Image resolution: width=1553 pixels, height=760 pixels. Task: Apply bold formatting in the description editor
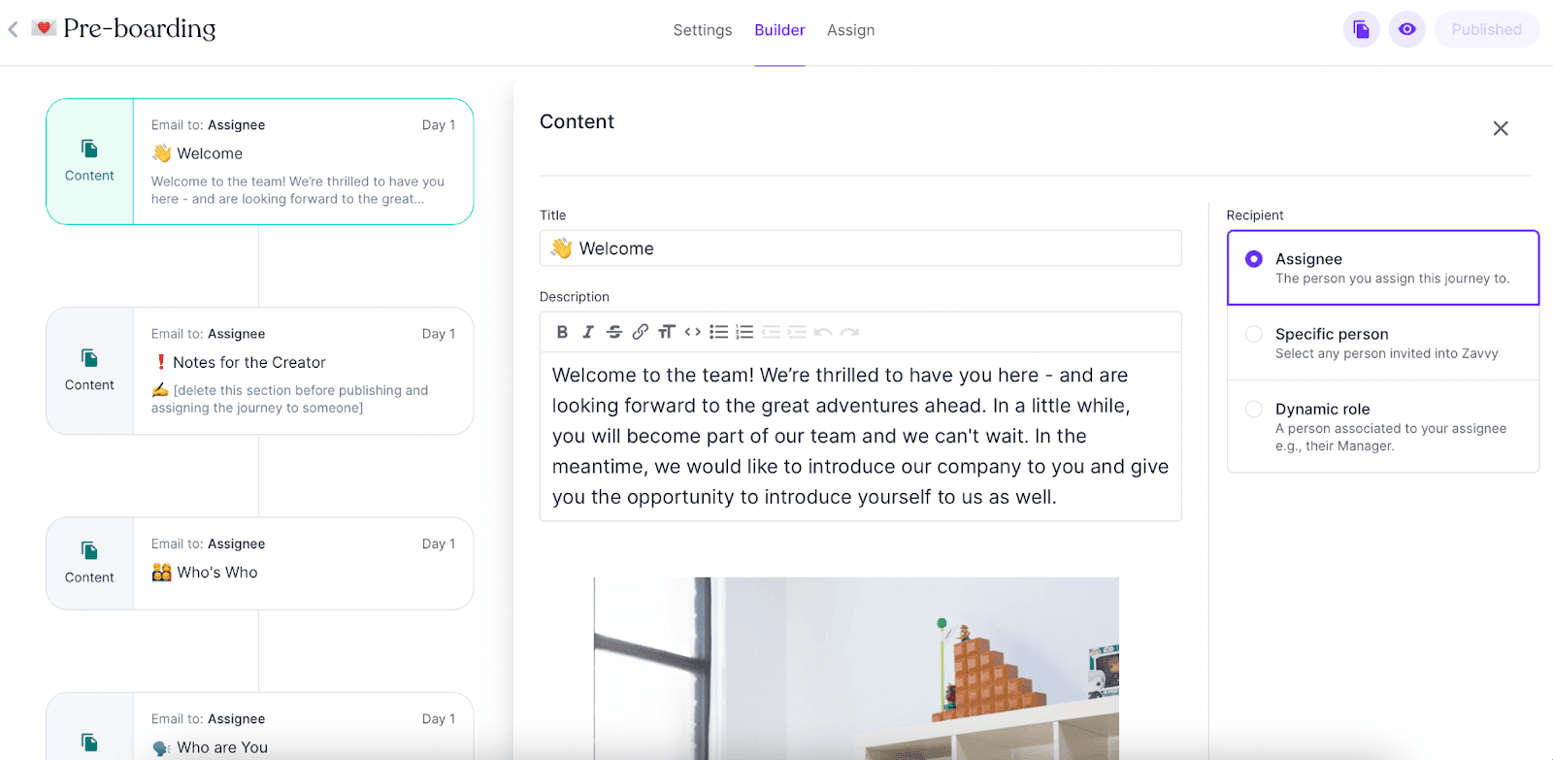(561, 331)
